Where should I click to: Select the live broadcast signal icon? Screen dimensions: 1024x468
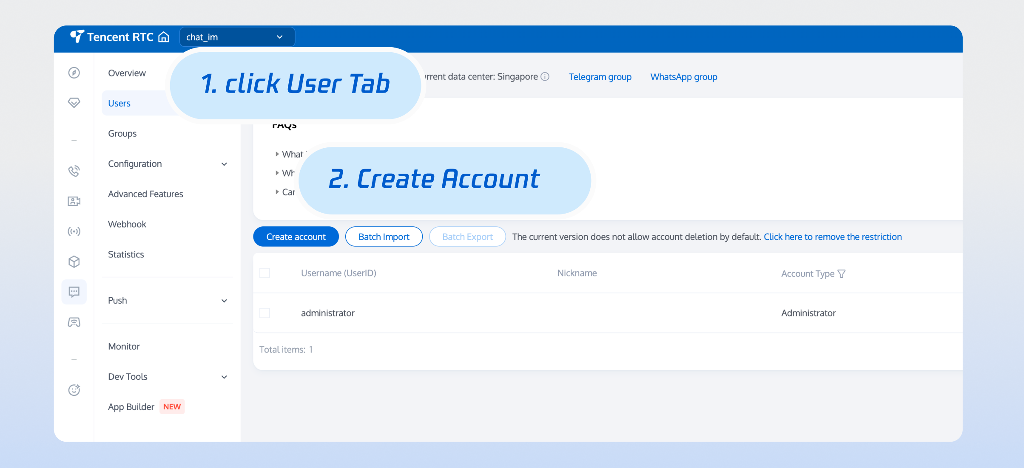tap(74, 231)
